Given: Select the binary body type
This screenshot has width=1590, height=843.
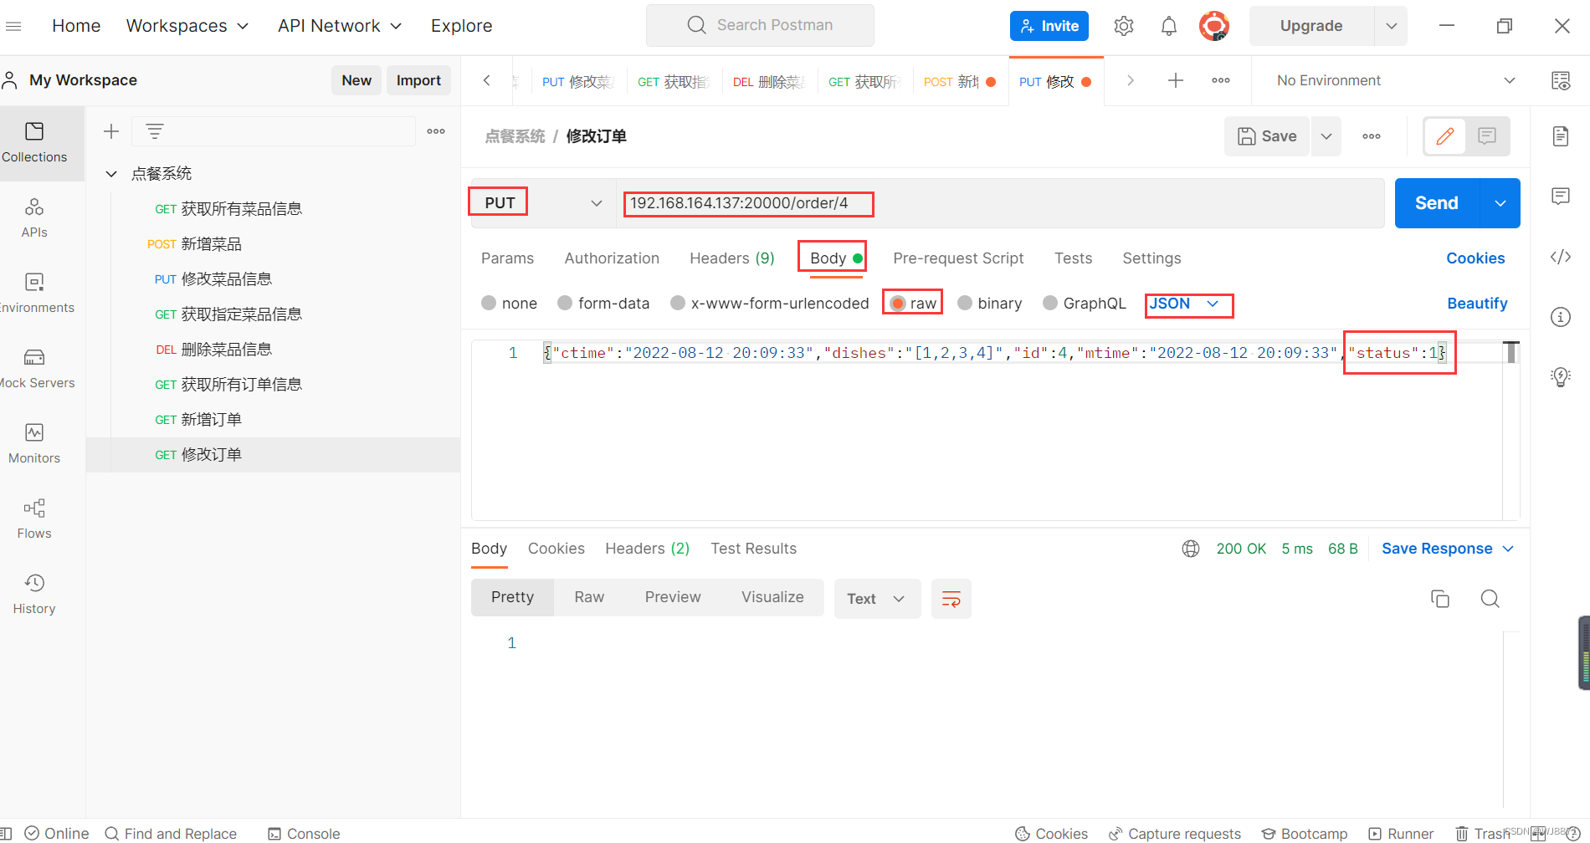Looking at the screenshot, I should click(x=989, y=303).
